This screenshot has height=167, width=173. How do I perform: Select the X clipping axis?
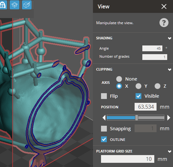point(119,86)
